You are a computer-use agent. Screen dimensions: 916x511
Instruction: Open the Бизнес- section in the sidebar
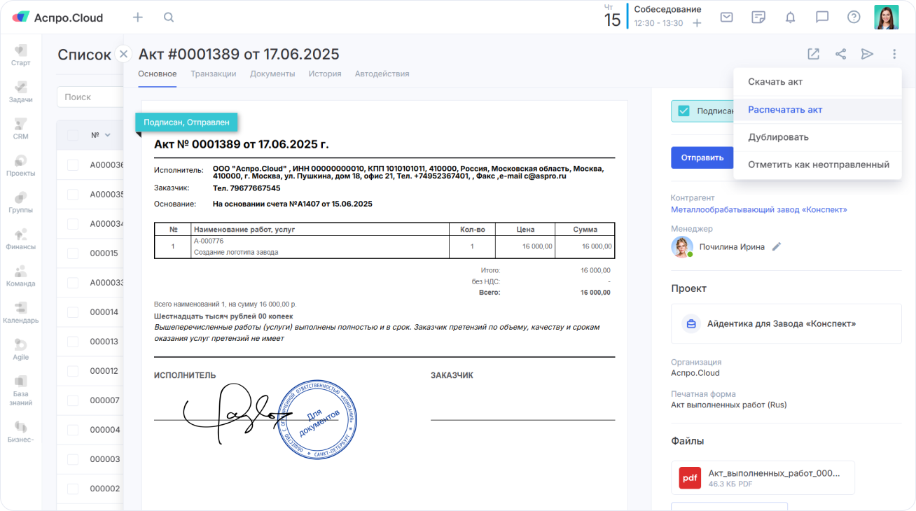click(x=20, y=432)
